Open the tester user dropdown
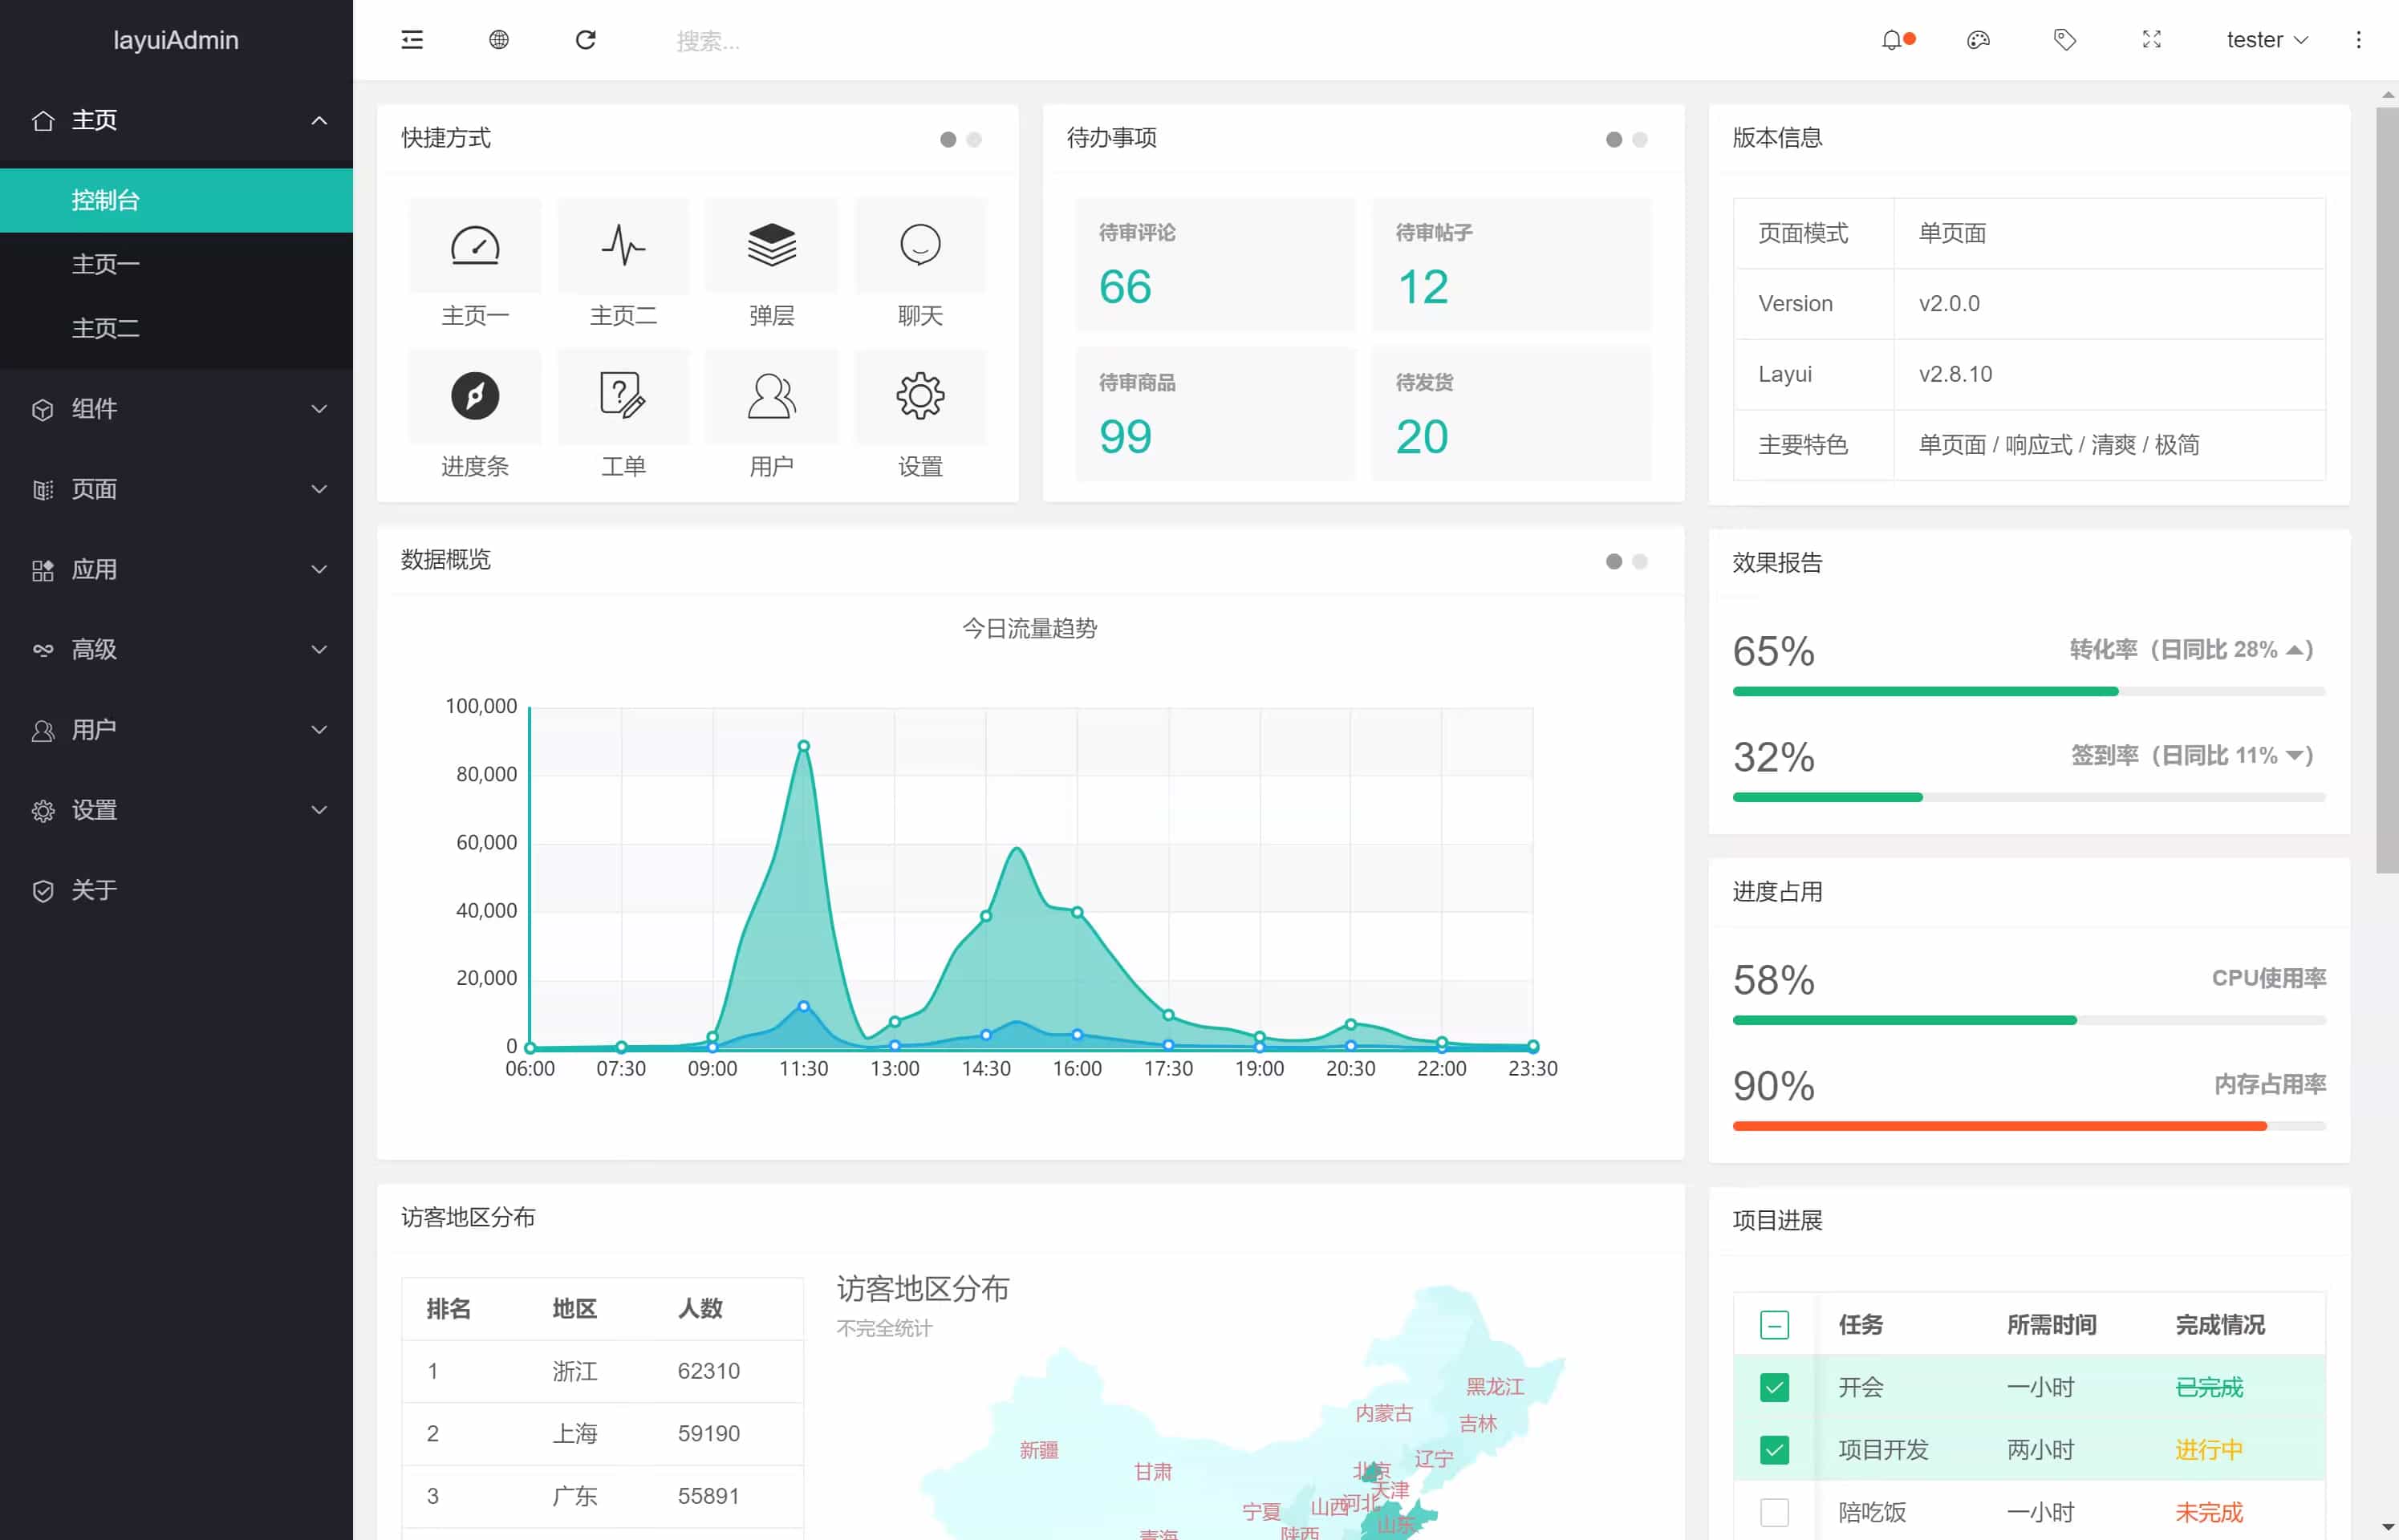2399x1540 pixels. (x=2265, y=40)
